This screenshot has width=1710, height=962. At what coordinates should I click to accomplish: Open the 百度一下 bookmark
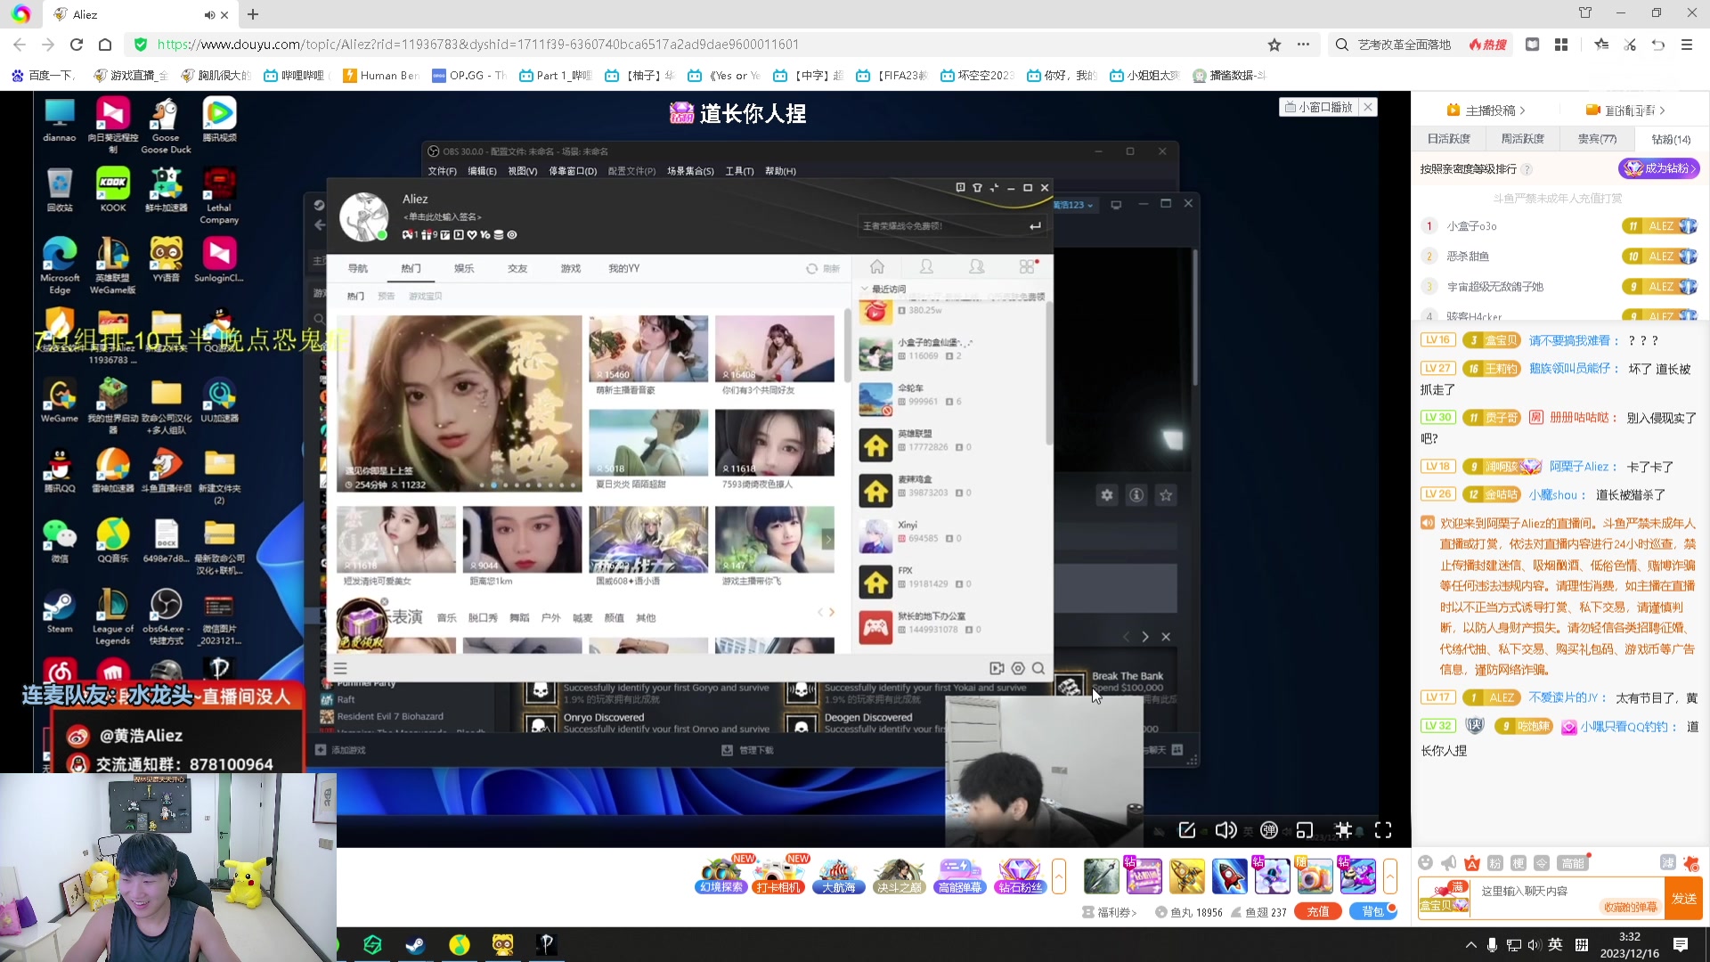[x=43, y=76]
